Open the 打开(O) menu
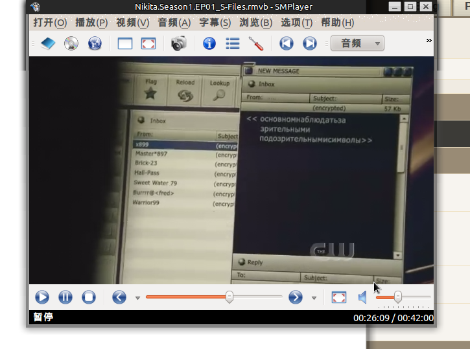This screenshot has height=349, width=470. point(50,23)
